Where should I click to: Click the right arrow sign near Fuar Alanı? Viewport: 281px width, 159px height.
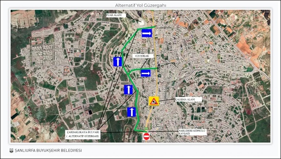click(x=147, y=33)
